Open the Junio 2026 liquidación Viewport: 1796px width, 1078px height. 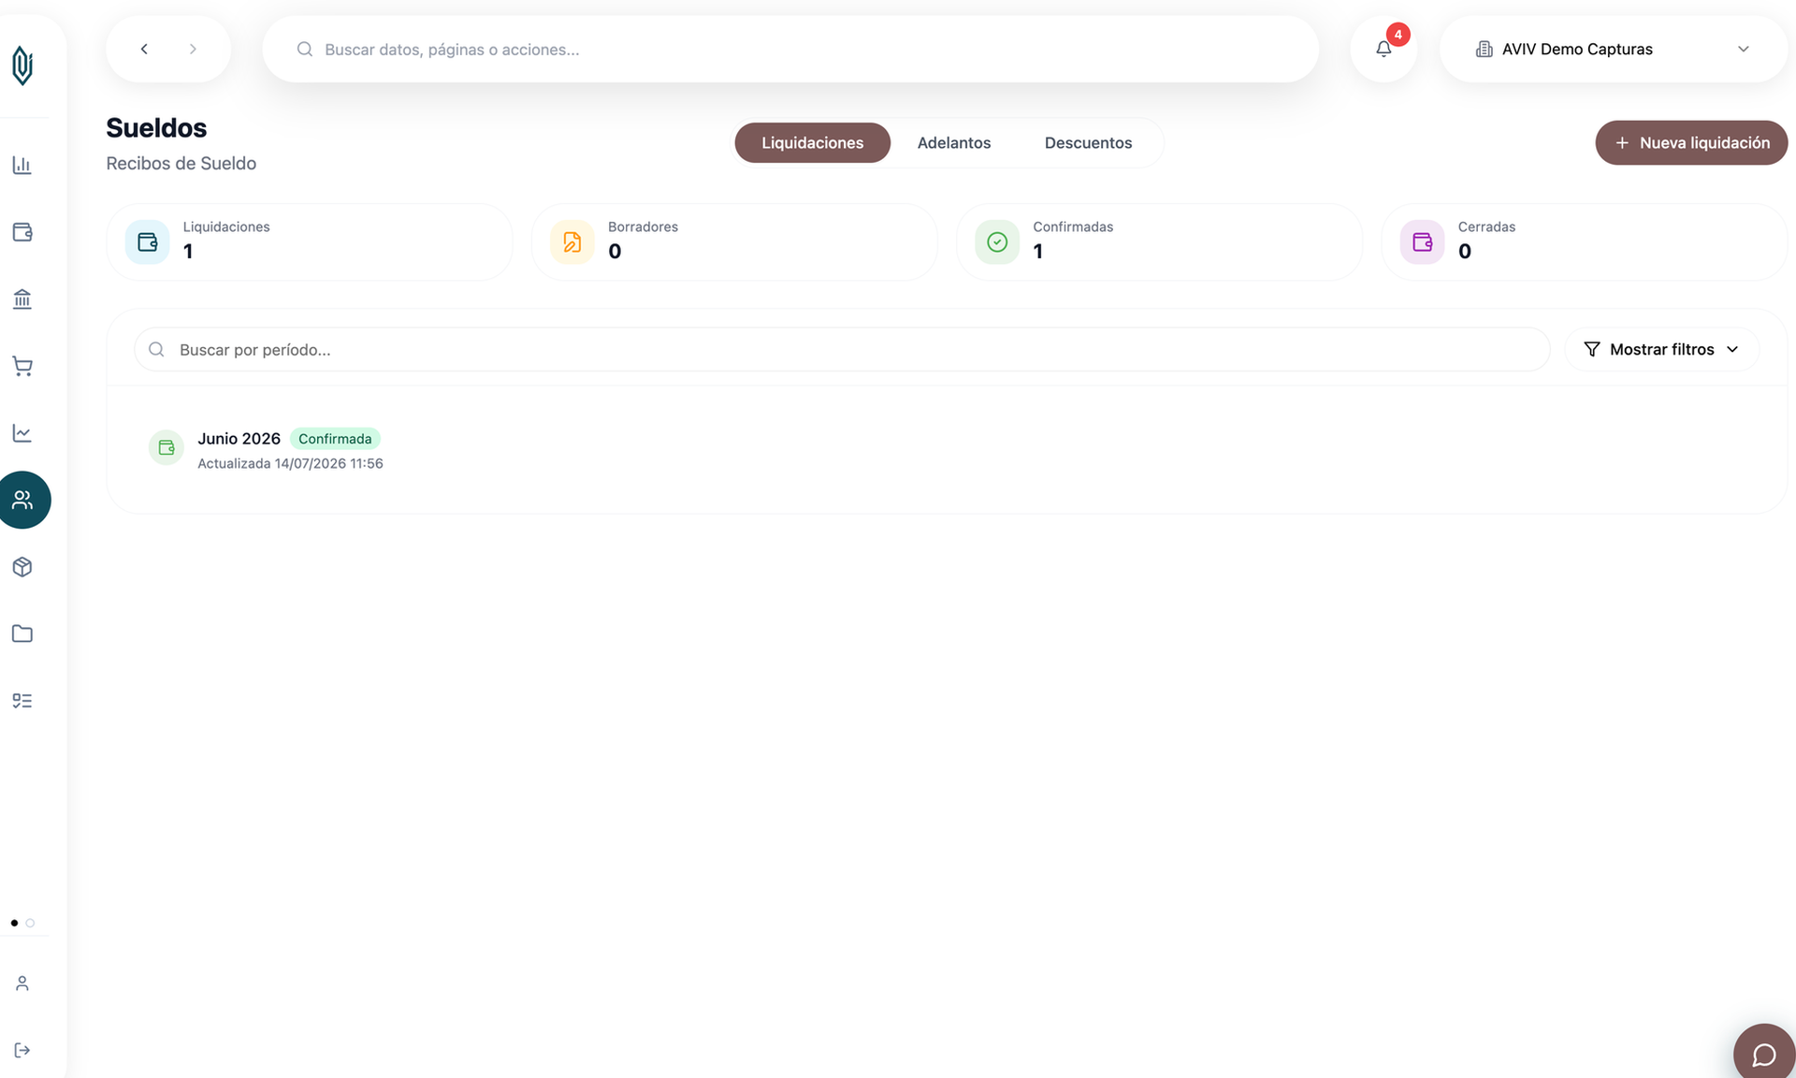click(x=947, y=449)
